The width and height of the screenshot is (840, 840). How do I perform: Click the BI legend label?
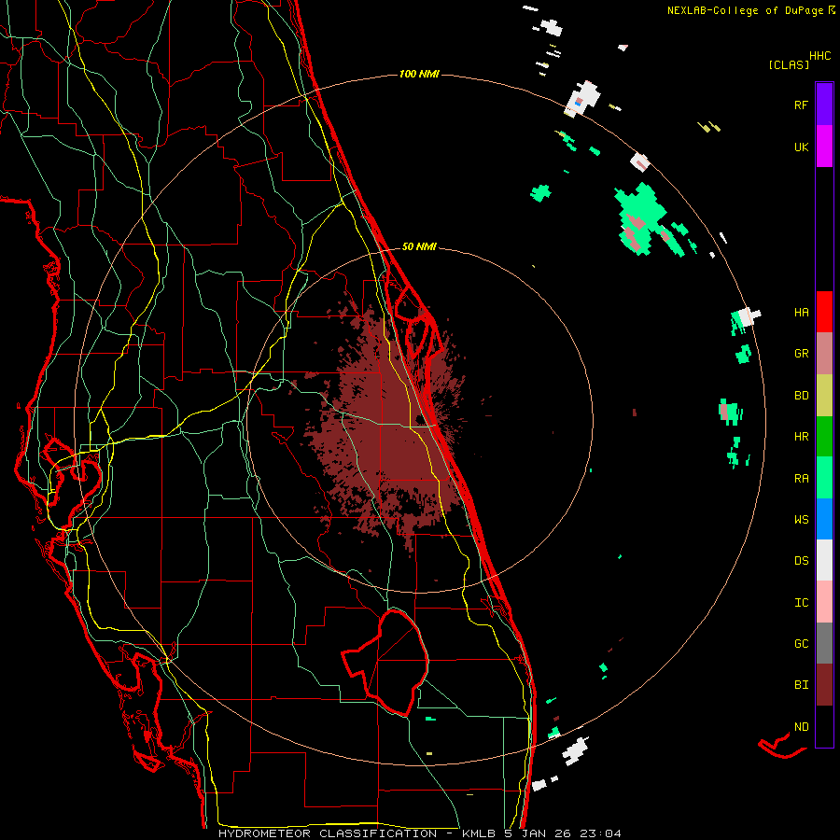pyautogui.click(x=801, y=685)
